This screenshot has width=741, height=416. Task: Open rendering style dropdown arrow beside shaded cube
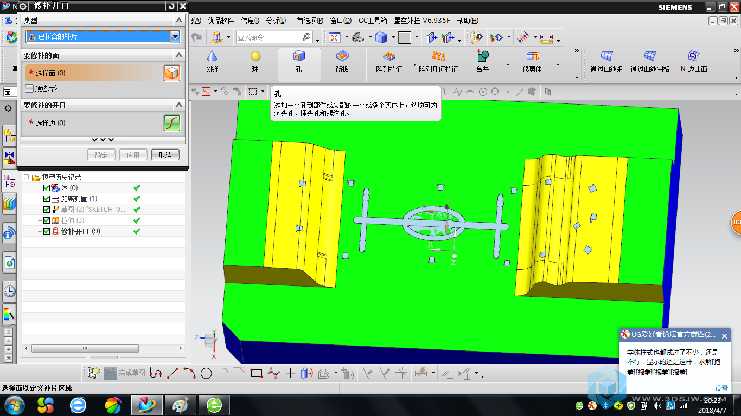[x=393, y=38]
